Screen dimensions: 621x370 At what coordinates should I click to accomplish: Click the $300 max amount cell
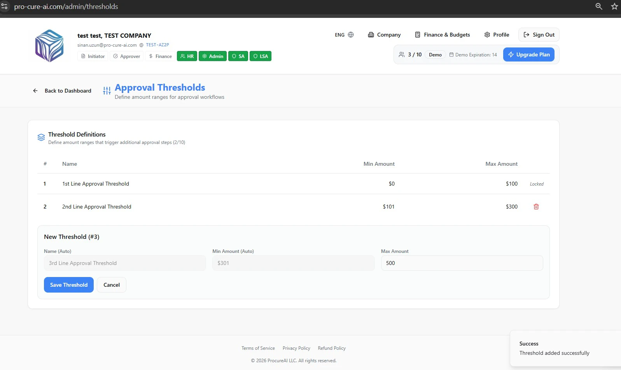[512, 207]
